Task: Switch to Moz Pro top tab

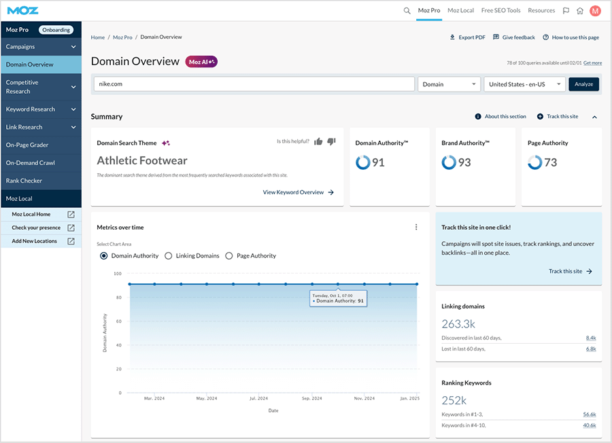Action: [x=429, y=10]
